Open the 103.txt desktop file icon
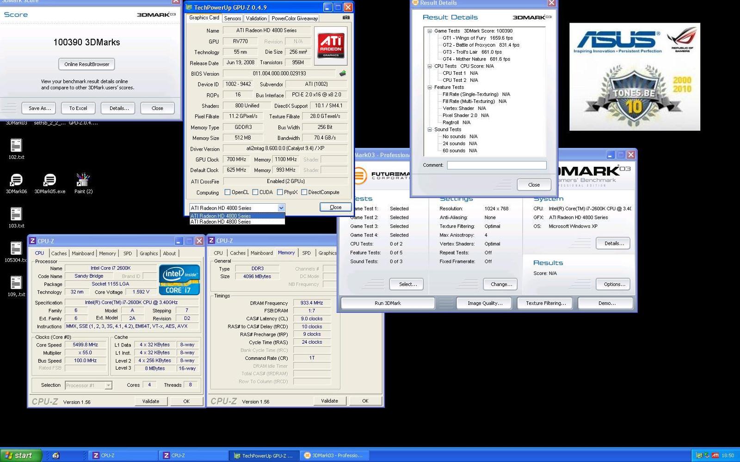Screen dimensions: 740x462 16,218
